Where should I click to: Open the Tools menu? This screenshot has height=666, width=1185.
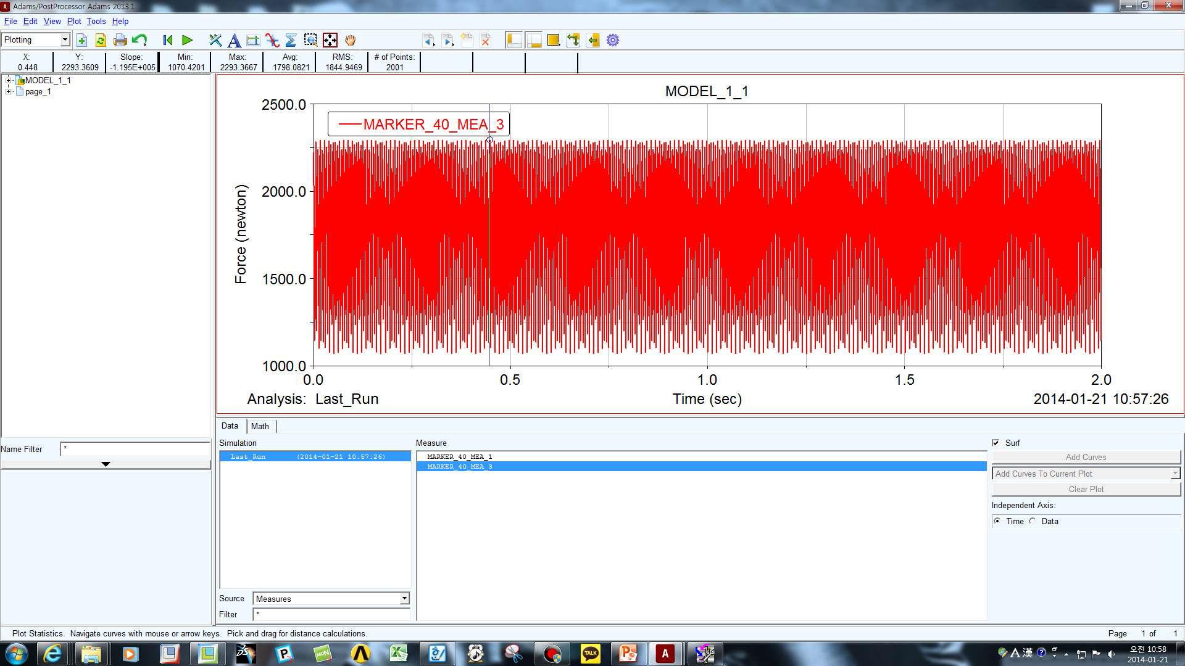96,21
